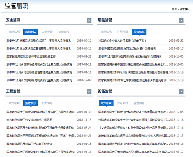Open the 安全宣传 tab

[63, 32]
